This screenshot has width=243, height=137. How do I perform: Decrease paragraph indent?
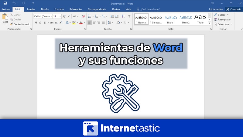(112, 16)
